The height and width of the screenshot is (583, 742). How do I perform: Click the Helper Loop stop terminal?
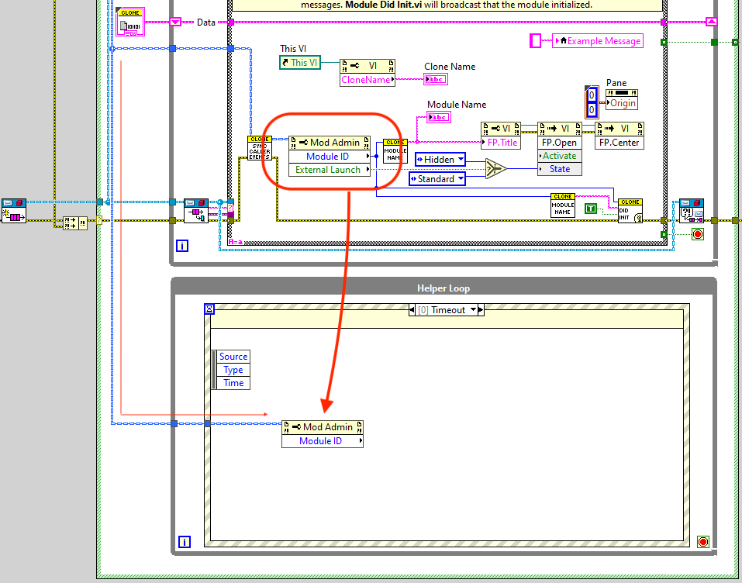tap(703, 542)
